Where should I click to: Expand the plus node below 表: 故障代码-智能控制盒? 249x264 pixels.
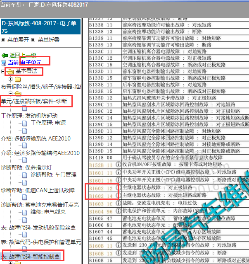pyautogui.click(x=11, y=263)
